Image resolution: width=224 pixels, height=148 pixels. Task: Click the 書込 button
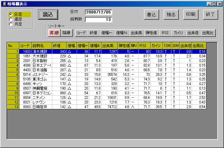[151, 14]
